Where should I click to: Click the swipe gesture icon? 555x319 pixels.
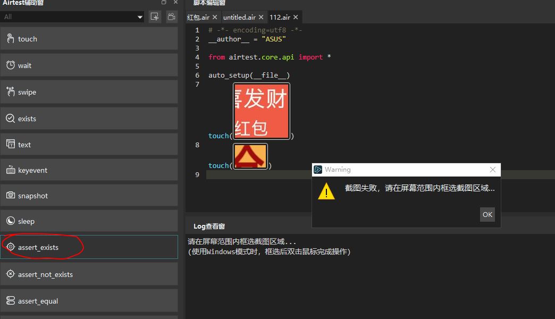click(x=11, y=91)
